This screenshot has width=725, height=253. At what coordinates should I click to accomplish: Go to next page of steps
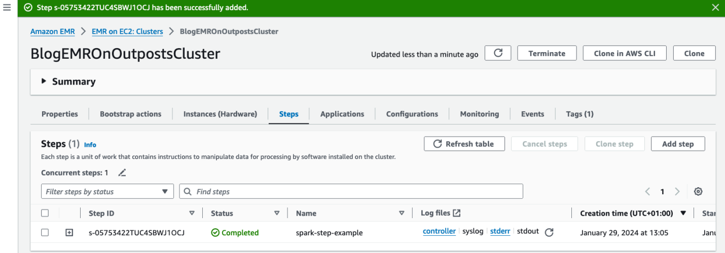click(x=677, y=191)
